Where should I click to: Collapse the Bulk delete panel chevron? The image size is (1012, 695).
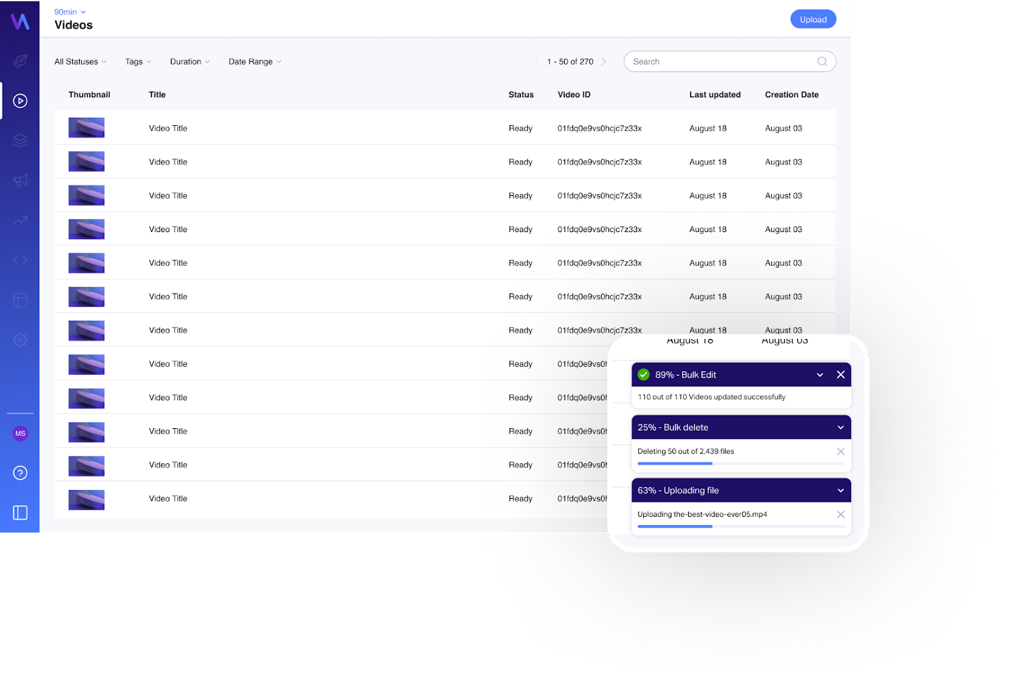click(841, 427)
